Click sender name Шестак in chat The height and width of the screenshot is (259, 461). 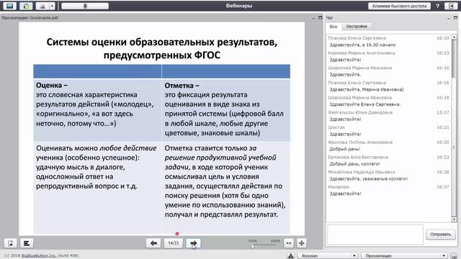(x=336, y=127)
